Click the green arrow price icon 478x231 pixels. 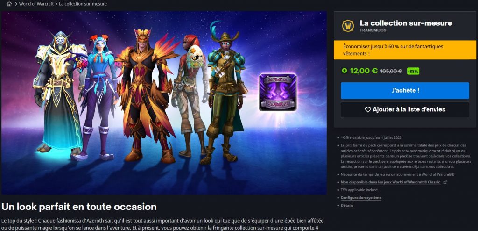344,71
